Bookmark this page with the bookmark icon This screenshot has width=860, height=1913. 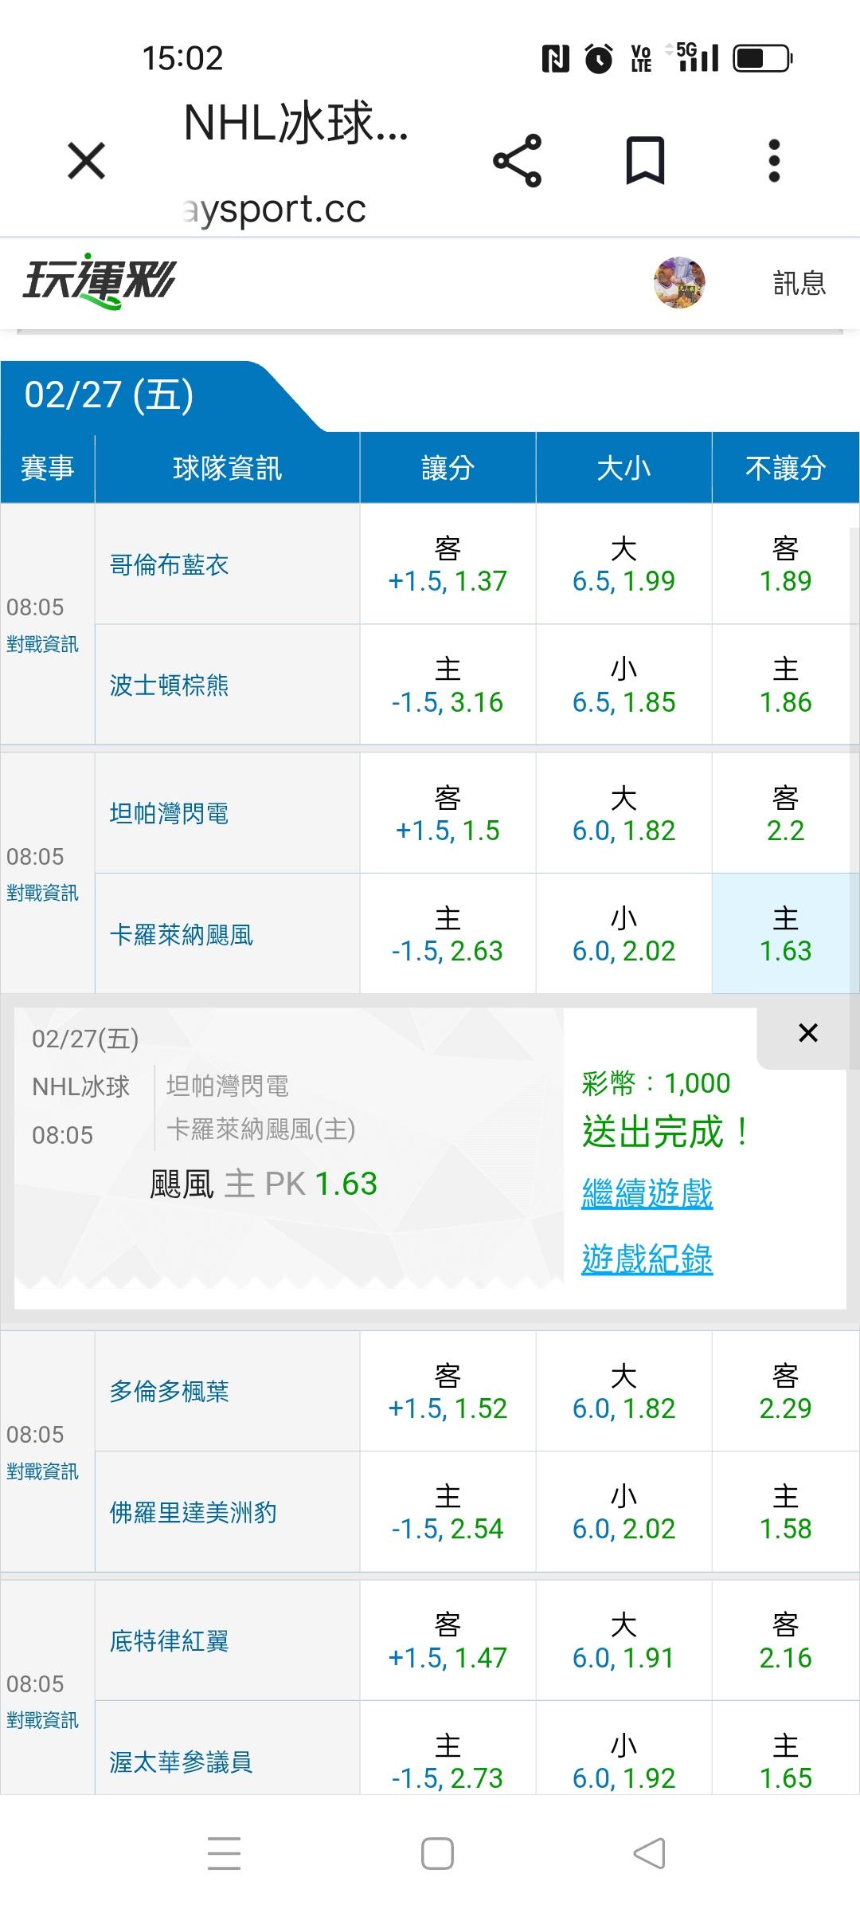(644, 161)
